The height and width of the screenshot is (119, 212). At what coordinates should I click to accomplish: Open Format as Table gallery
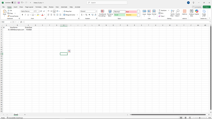coord(110,13)
